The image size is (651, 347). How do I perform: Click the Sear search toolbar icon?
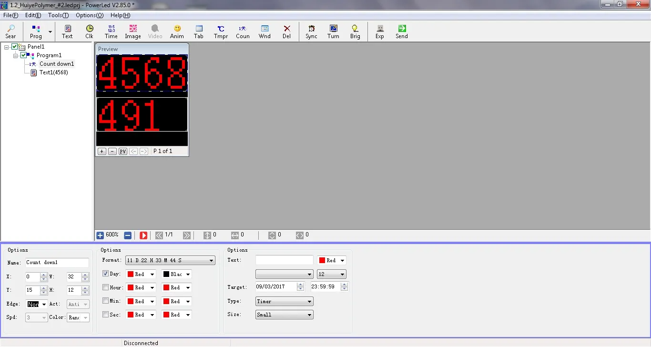(10, 31)
